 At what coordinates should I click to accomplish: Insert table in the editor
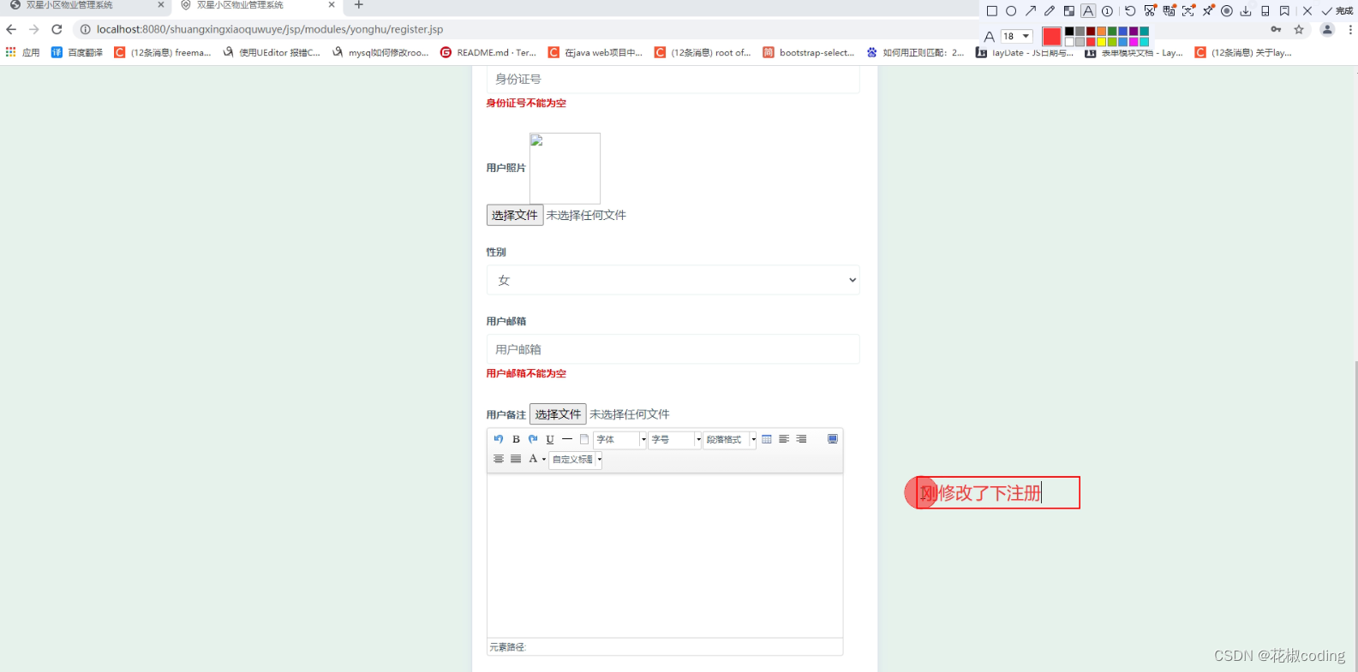tap(767, 439)
